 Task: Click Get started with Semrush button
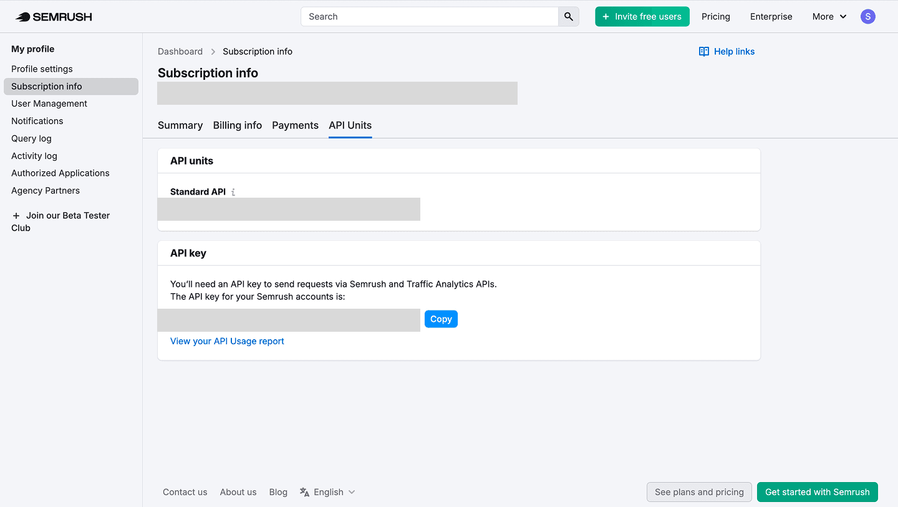[818, 492]
